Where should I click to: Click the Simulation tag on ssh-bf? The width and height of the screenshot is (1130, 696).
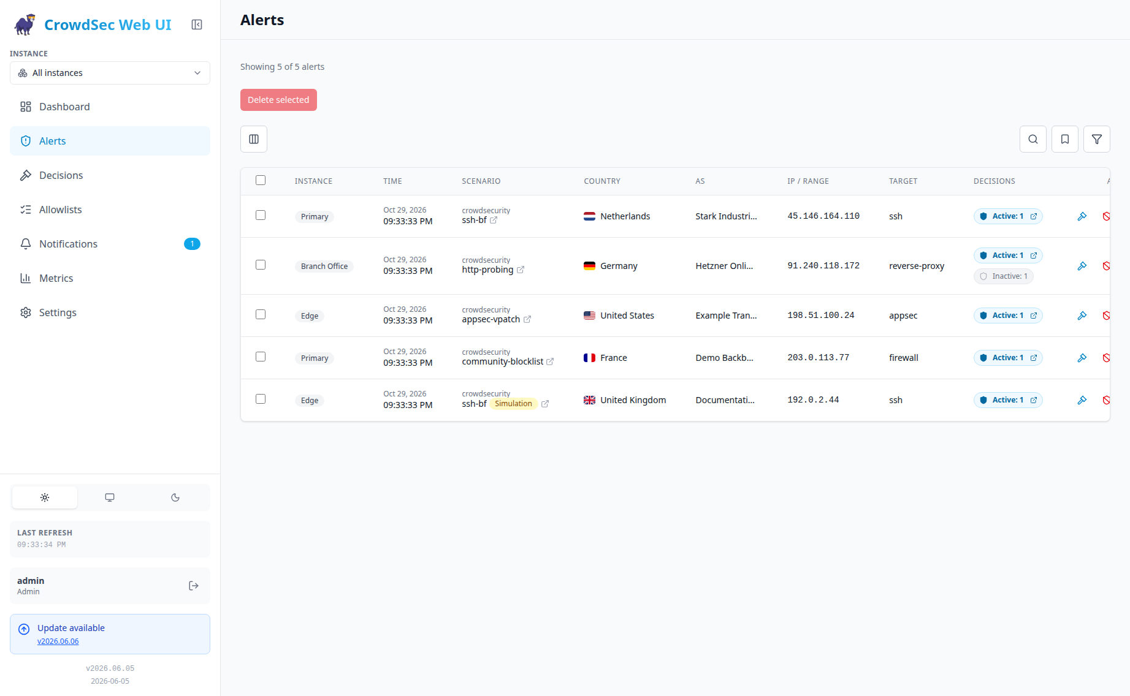click(513, 404)
